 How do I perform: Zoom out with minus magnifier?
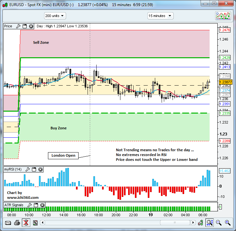[x=219, y=222]
